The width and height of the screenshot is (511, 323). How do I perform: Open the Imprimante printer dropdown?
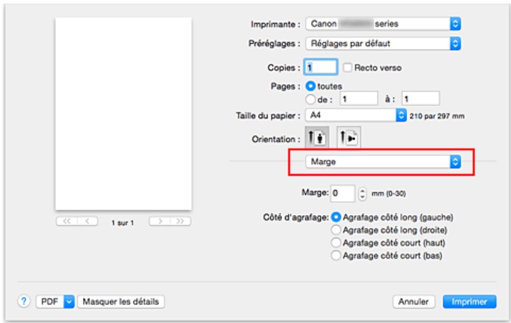coord(383,24)
